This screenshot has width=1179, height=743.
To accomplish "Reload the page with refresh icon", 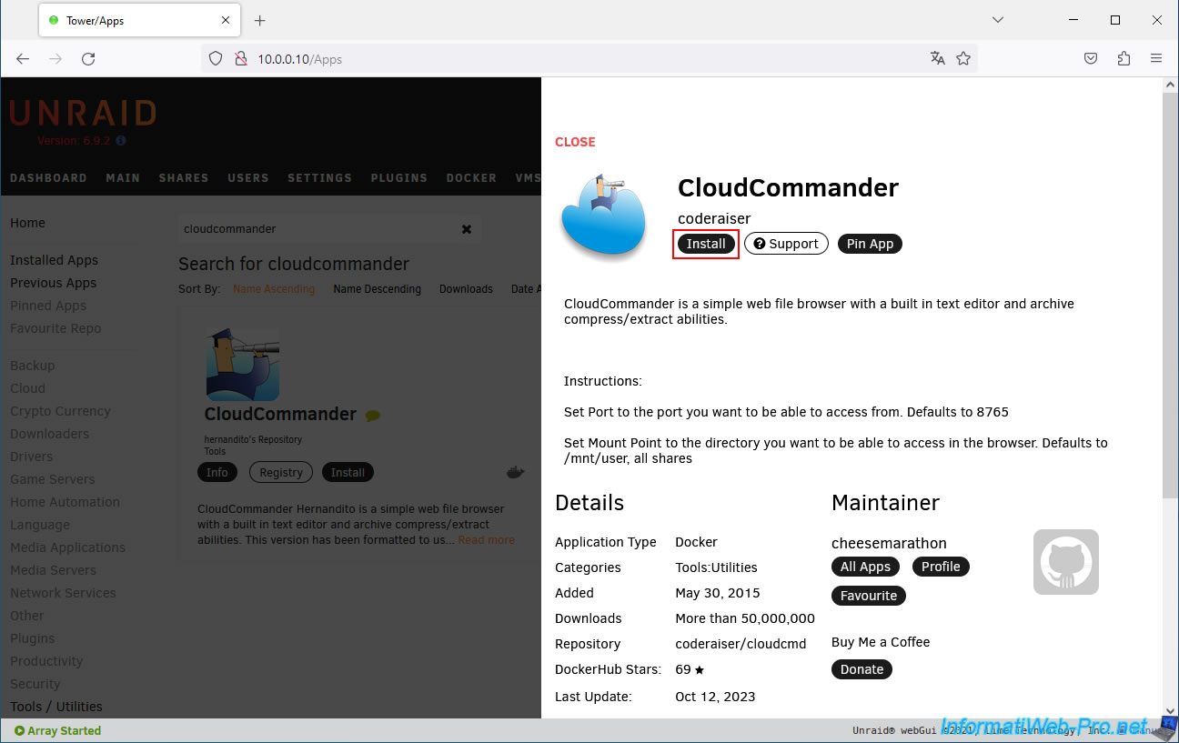I will (x=88, y=58).
